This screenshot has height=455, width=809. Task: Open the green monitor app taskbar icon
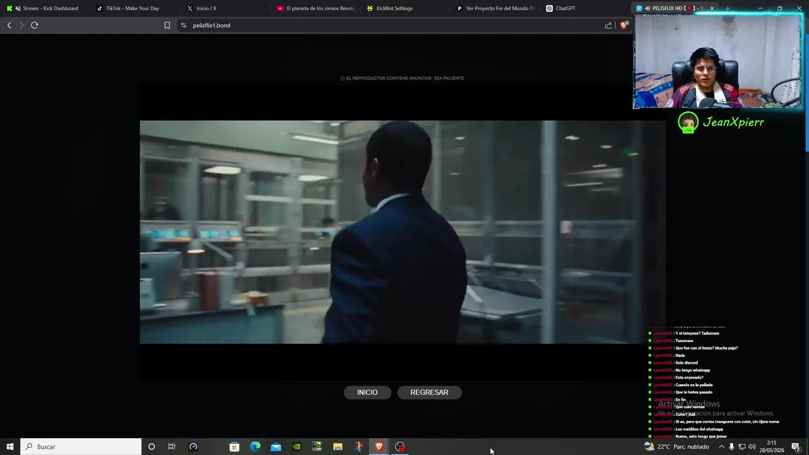coord(317,447)
